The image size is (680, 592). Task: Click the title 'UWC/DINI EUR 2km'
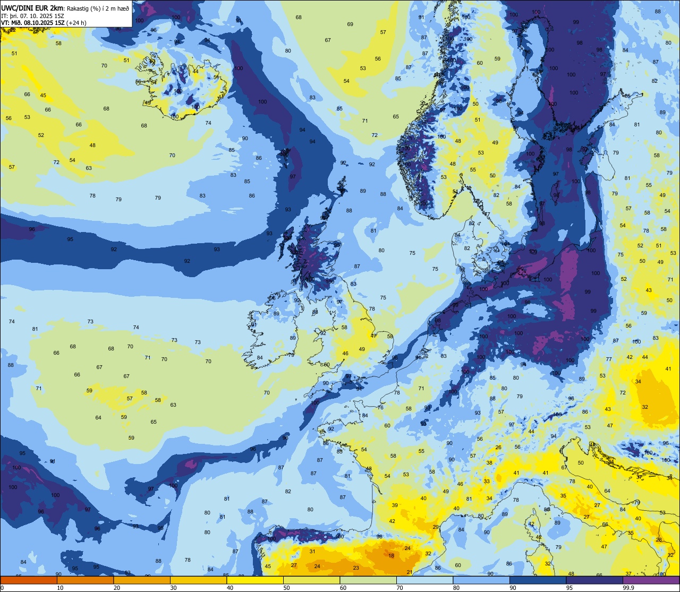click(32, 8)
